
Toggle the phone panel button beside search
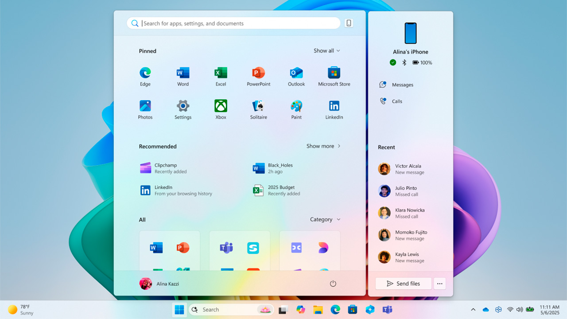pos(349,23)
